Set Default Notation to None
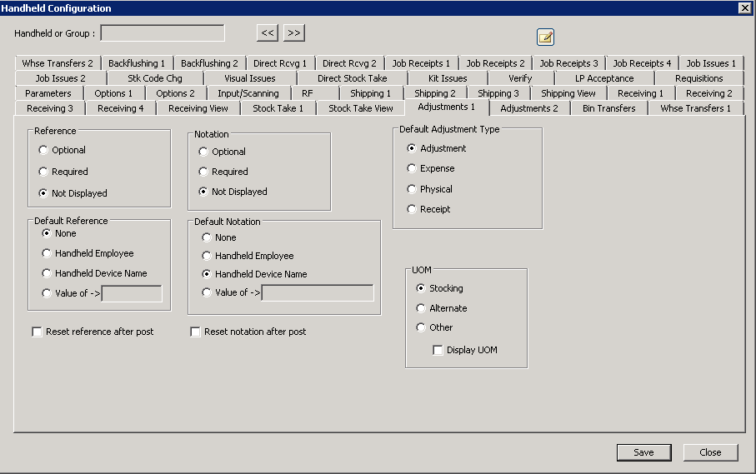The width and height of the screenshot is (756, 474). click(207, 237)
